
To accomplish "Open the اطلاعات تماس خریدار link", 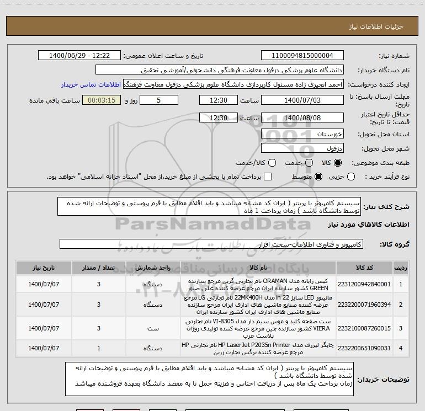I will pyautogui.click(x=91, y=84).
